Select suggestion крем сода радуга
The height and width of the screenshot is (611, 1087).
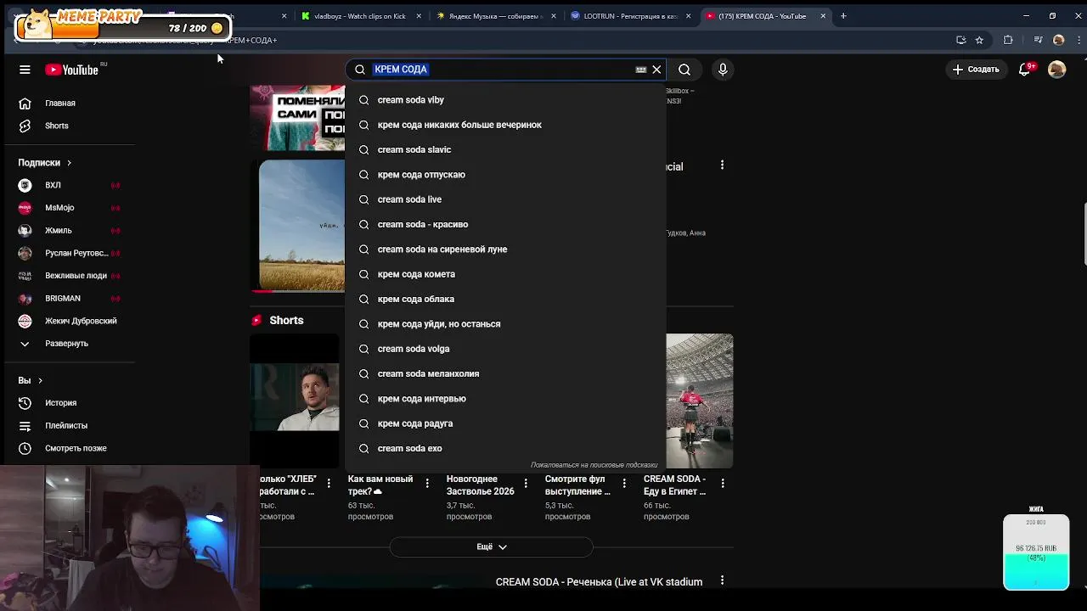(505, 423)
